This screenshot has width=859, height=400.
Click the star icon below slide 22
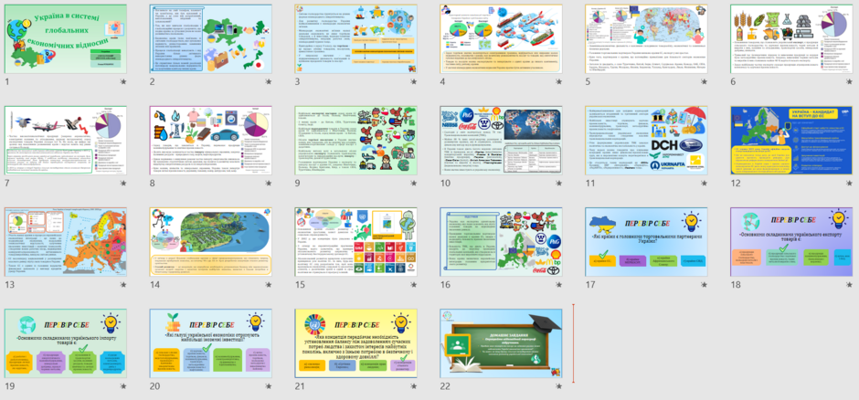click(x=558, y=386)
